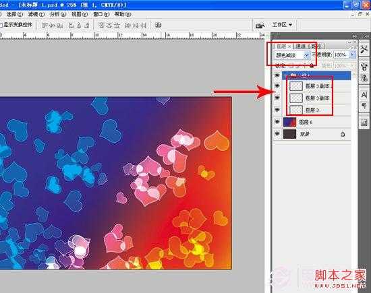Switch to the 通道 tab

click(301, 46)
